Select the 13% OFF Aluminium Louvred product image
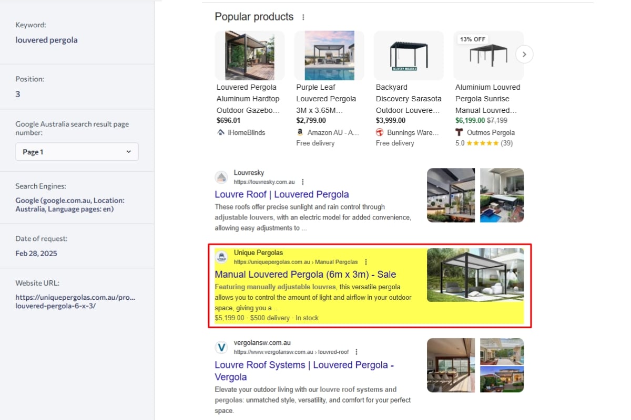The width and height of the screenshot is (631, 420). click(x=488, y=55)
